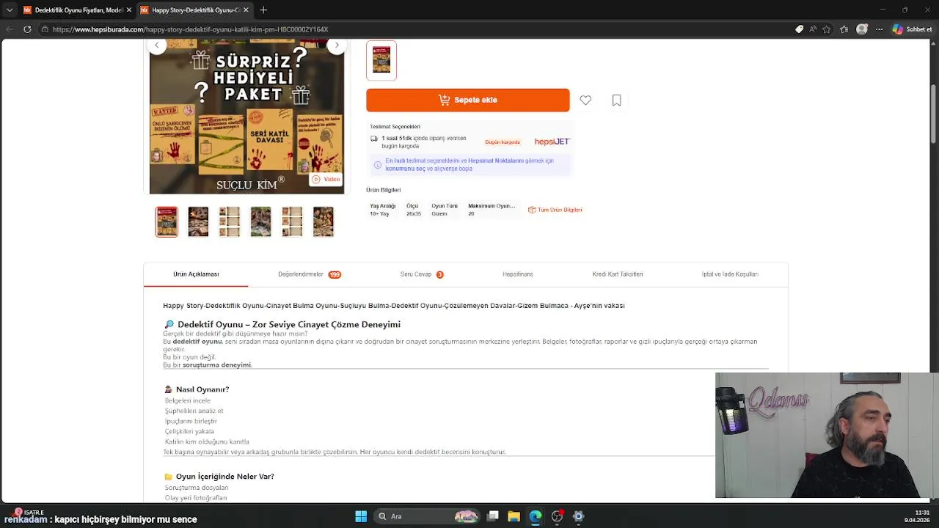Open OBS Studio from taskbar
939x528 pixels.
pyautogui.click(x=558, y=516)
